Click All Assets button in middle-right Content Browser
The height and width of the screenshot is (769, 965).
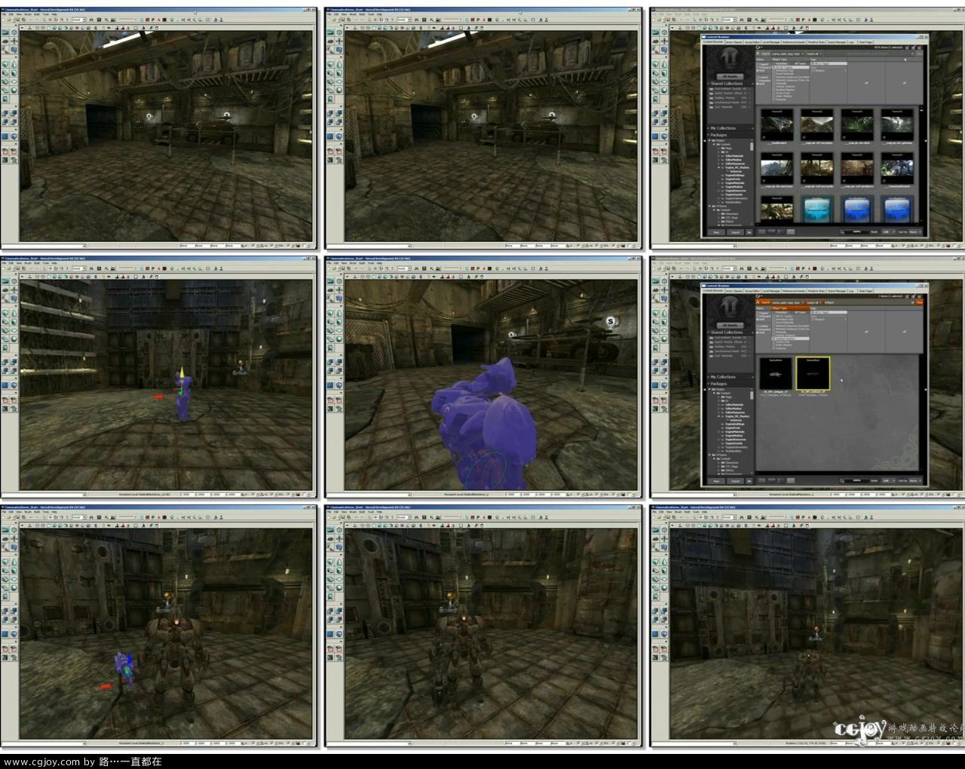pos(731,325)
